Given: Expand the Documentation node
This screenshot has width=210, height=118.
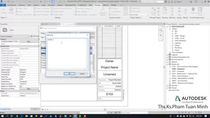Looking at the screenshot, I should [x=170, y=52].
